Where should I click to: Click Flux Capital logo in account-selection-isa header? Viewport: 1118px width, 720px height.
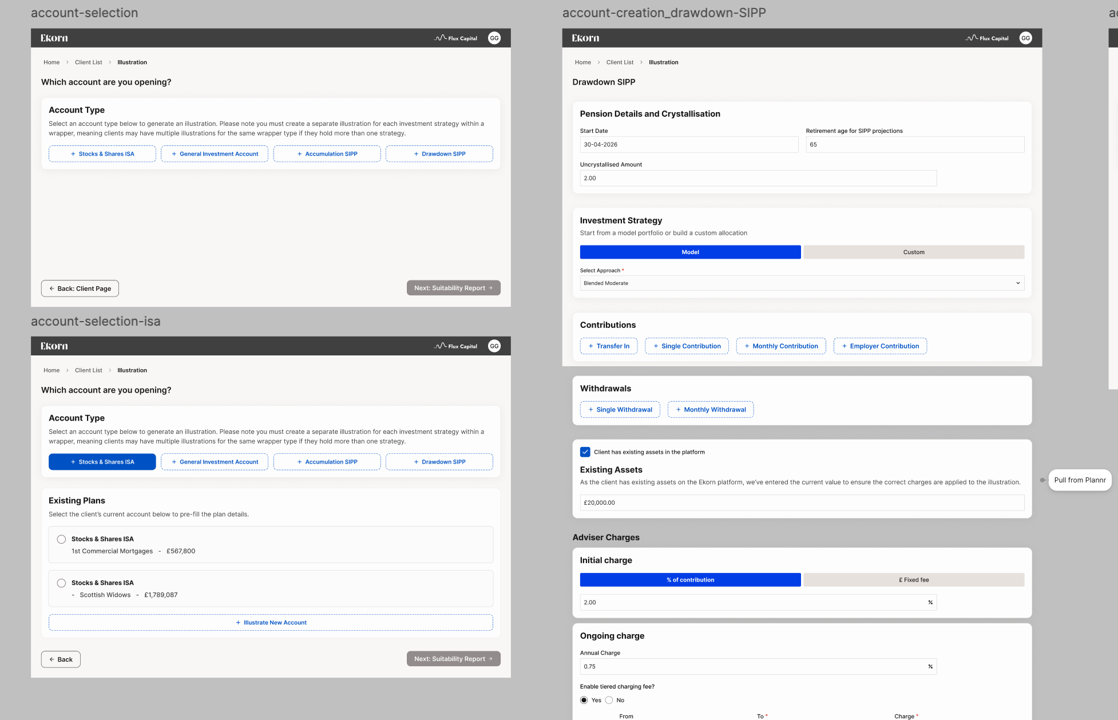click(456, 346)
